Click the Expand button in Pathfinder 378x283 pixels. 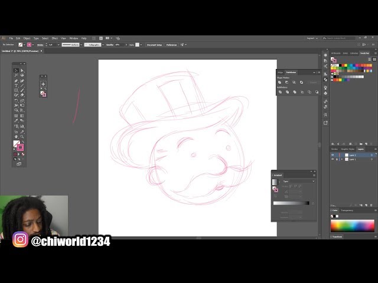(313, 83)
